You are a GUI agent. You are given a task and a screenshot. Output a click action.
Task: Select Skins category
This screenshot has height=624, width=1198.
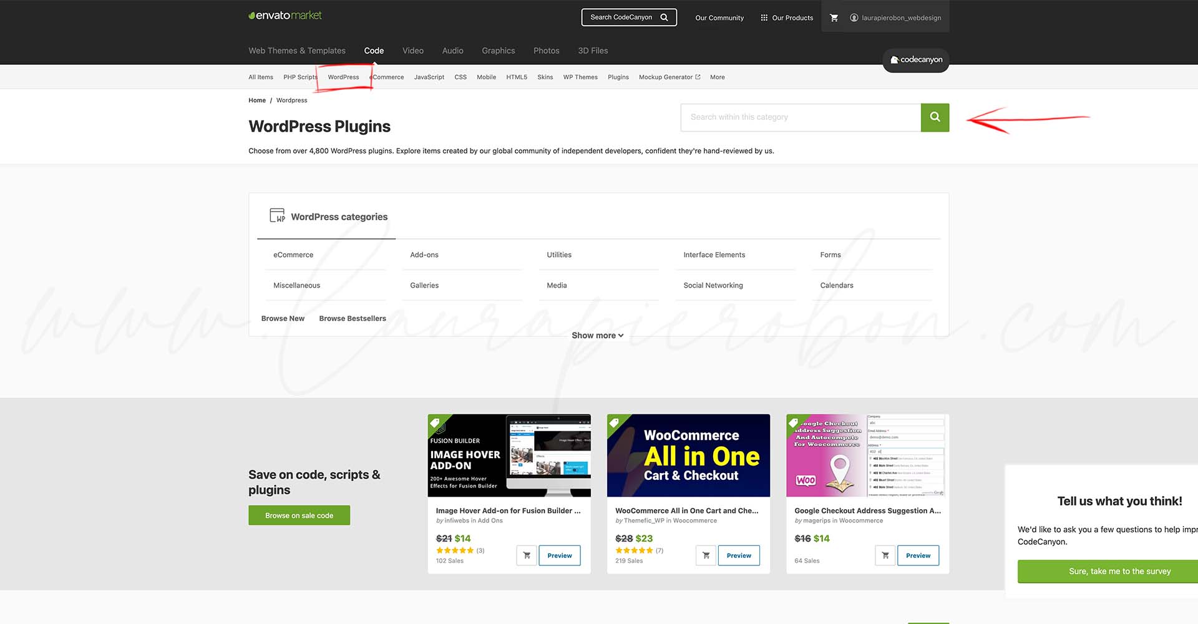[545, 77]
